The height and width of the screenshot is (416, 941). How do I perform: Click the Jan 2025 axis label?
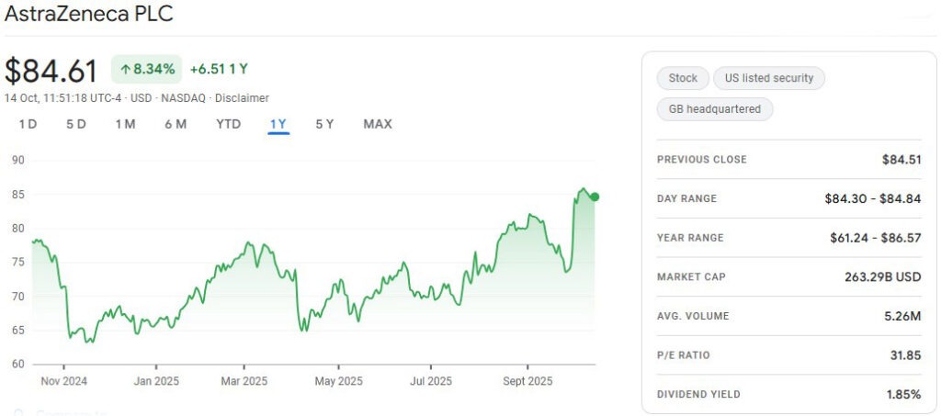156,381
